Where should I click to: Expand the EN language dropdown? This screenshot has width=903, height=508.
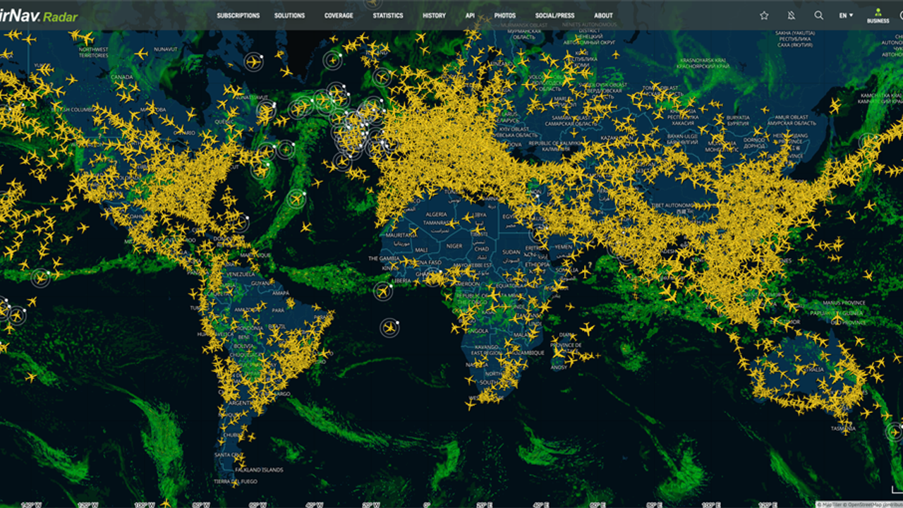(846, 16)
